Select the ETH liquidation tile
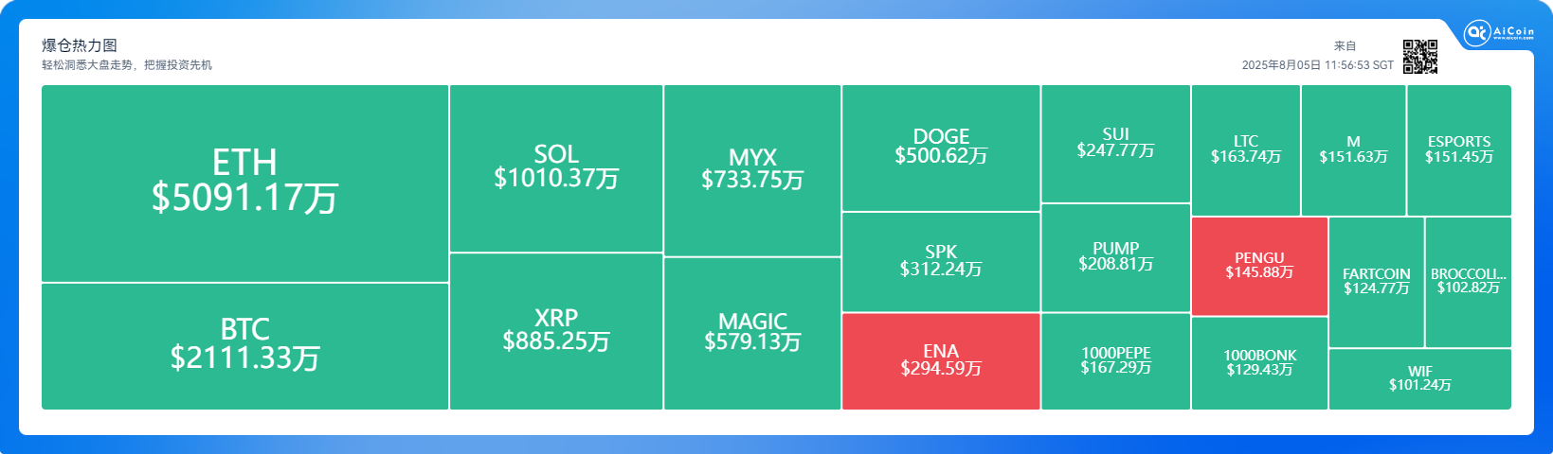The width and height of the screenshot is (1553, 454). point(244,183)
